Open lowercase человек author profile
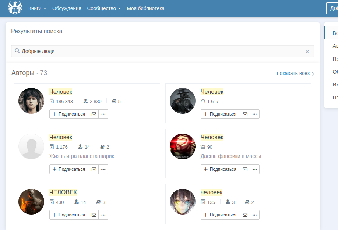 click(211, 192)
